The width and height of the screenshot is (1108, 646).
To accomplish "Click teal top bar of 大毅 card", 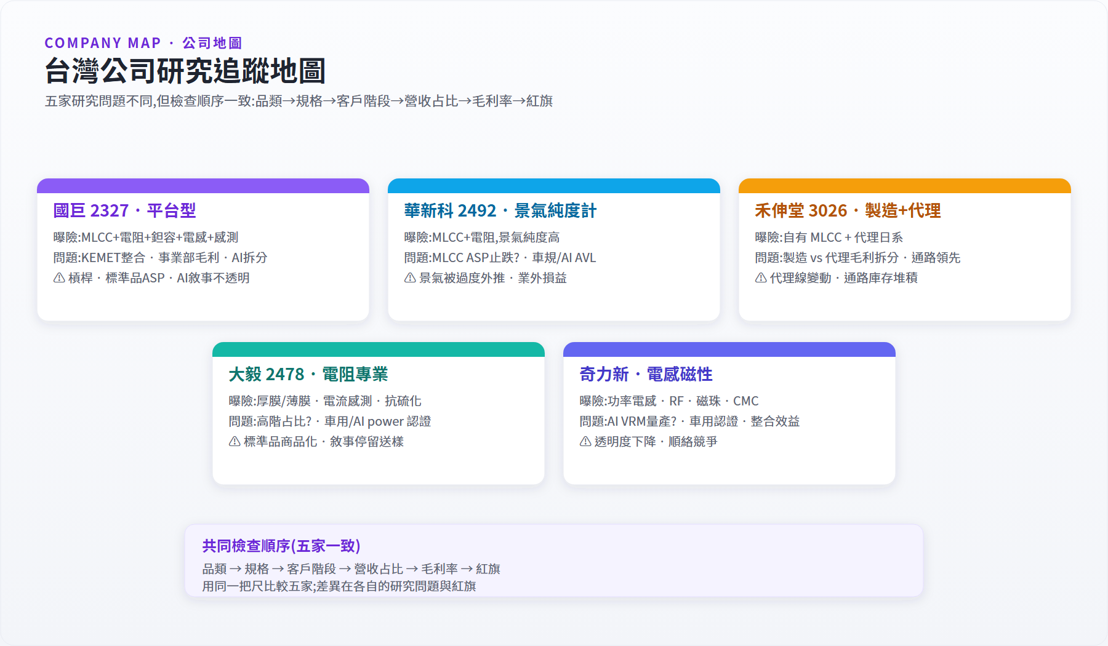I will coord(379,349).
